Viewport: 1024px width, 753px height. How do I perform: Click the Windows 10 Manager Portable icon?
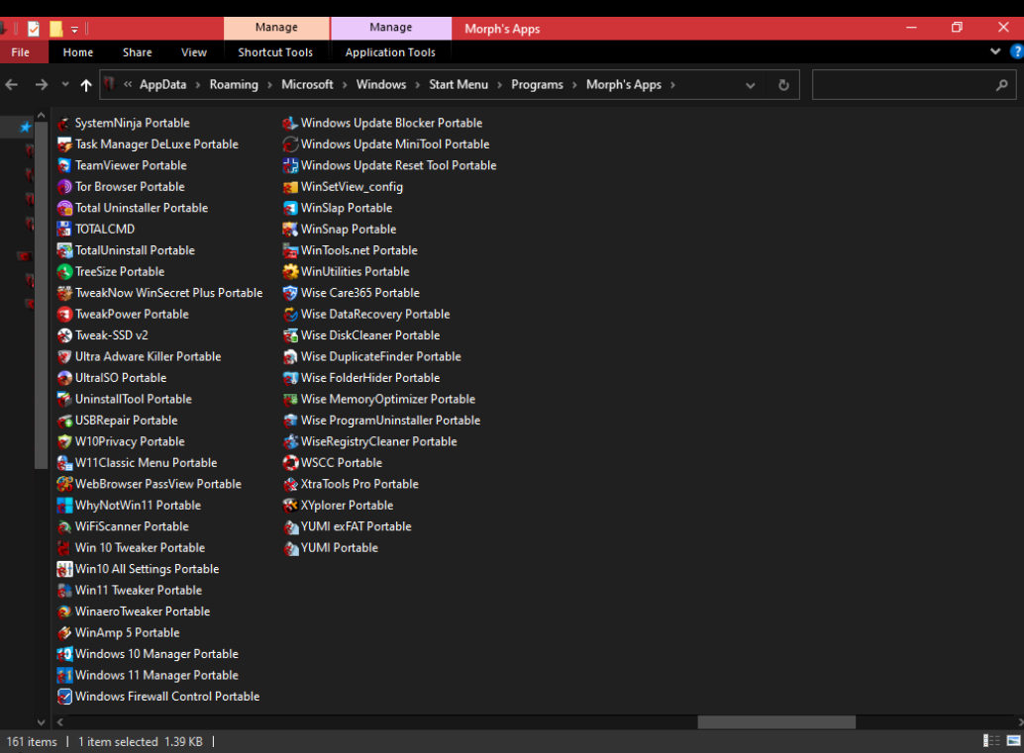click(64, 654)
